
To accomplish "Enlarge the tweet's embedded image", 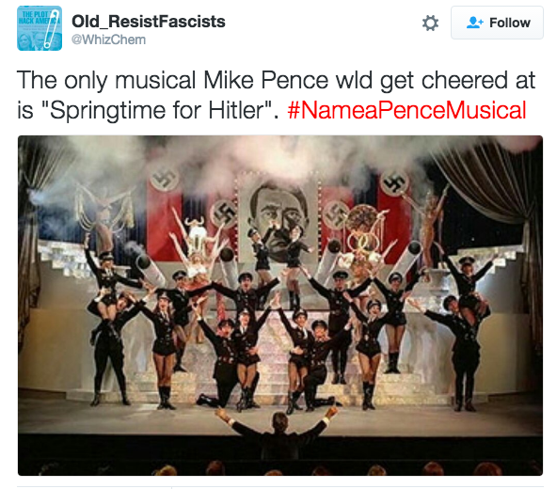I will [x=280, y=306].
